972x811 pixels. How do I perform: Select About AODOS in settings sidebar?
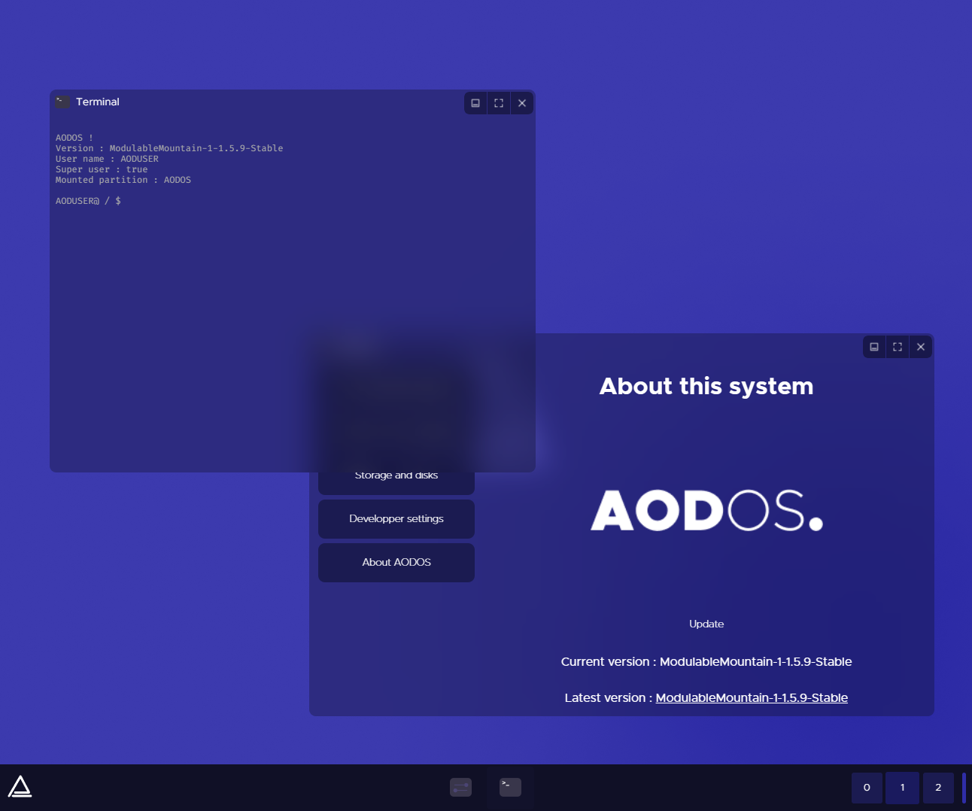point(396,563)
